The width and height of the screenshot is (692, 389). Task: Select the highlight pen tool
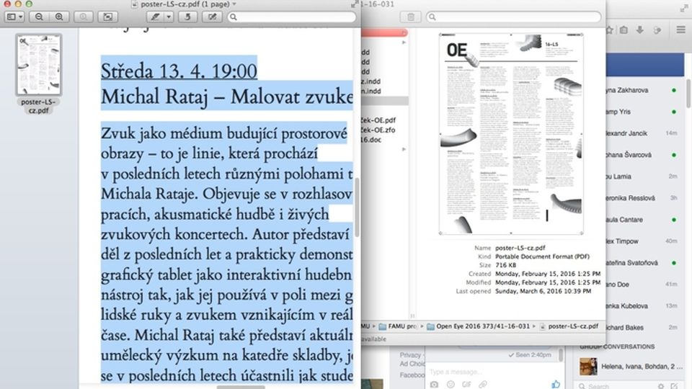(x=156, y=17)
